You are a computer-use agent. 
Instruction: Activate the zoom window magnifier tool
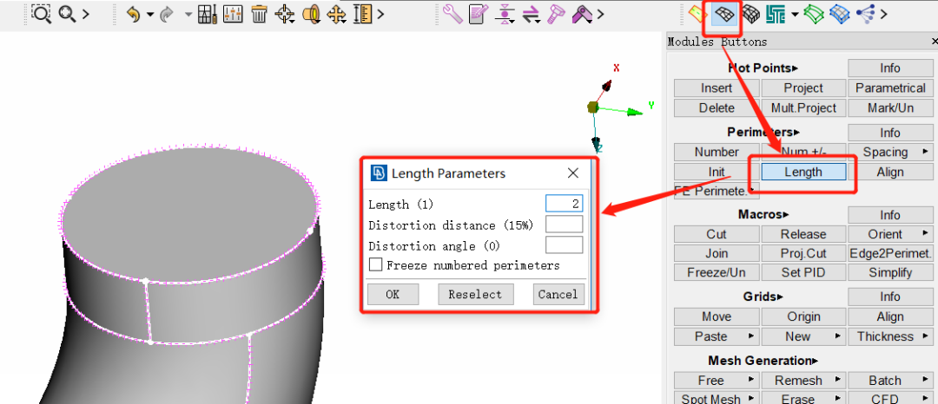[41, 13]
